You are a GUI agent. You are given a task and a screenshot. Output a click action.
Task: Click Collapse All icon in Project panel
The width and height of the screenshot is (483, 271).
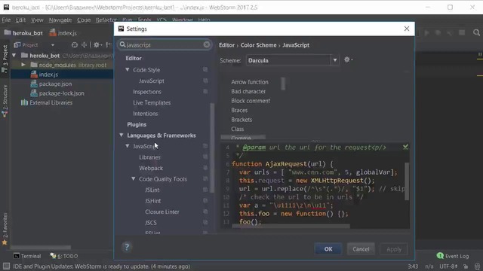tap(84, 45)
